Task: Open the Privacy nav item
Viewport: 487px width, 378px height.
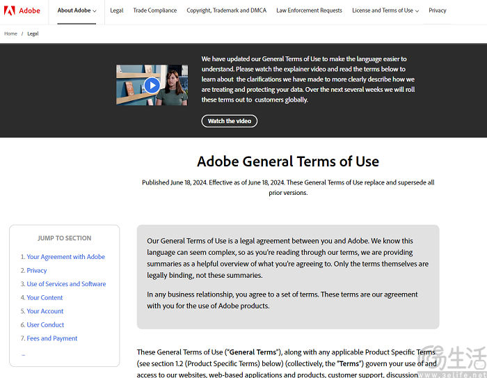Action: [438, 10]
